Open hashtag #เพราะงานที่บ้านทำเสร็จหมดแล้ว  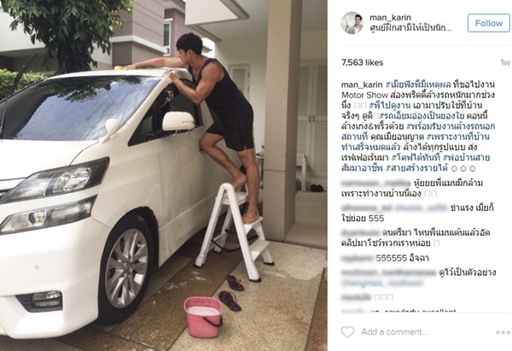(x=458, y=137)
